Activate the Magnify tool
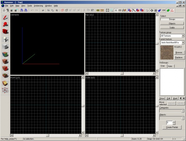 pyautogui.click(x=5, y=24)
